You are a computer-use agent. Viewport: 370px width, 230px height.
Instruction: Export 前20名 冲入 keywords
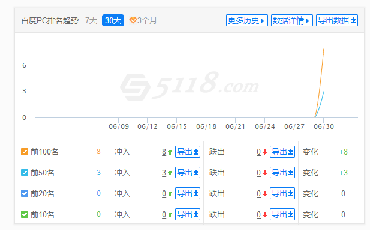(188, 193)
